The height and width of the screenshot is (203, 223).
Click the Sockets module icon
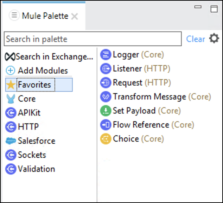(x=11, y=155)
